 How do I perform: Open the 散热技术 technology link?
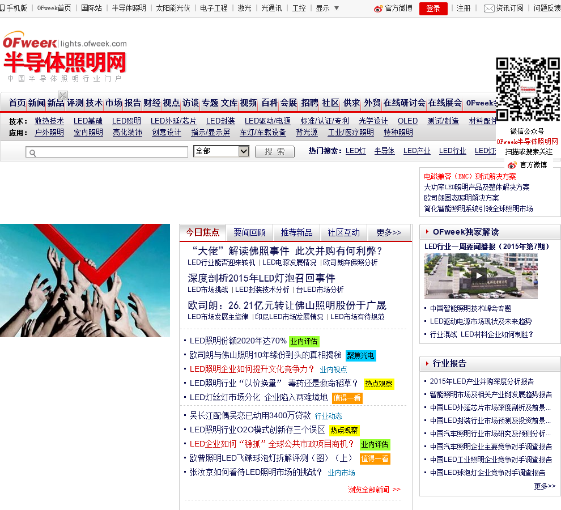[49, 121]
